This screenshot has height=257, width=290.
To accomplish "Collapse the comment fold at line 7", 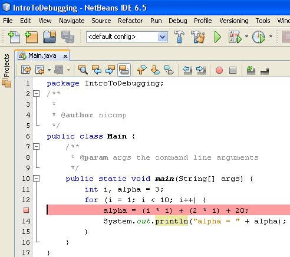I will [37, 147].
